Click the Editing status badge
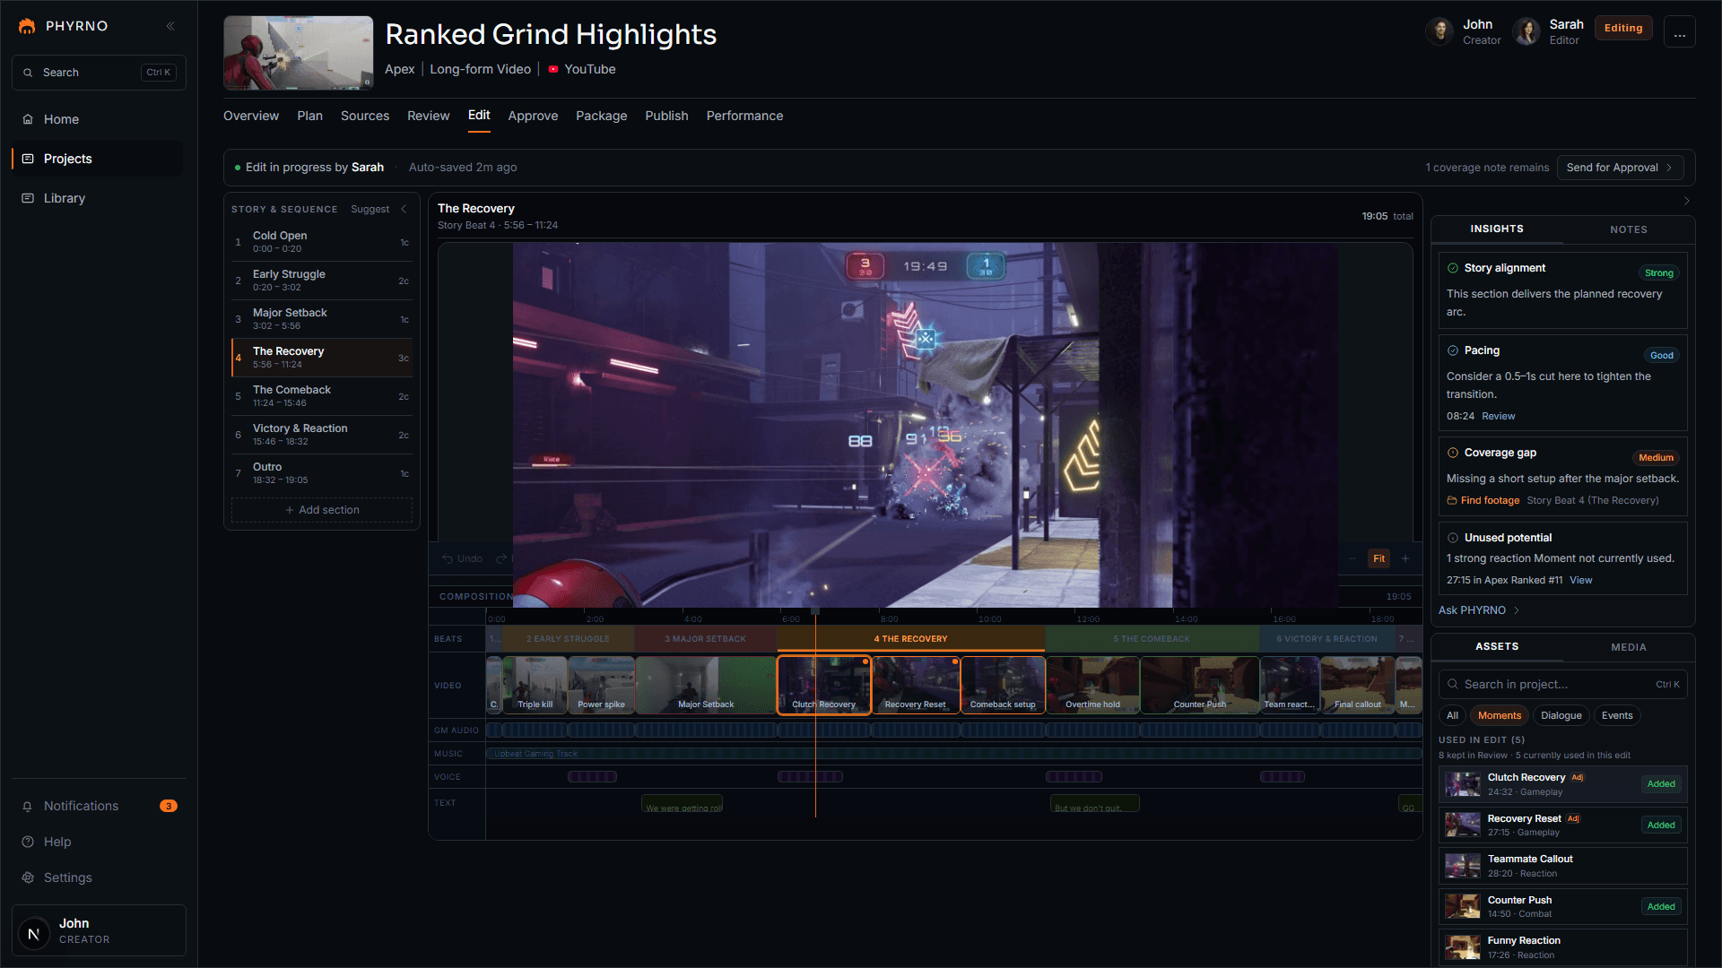Image resolution: width=1722 pixels, height=968 pixels. 1623,28
